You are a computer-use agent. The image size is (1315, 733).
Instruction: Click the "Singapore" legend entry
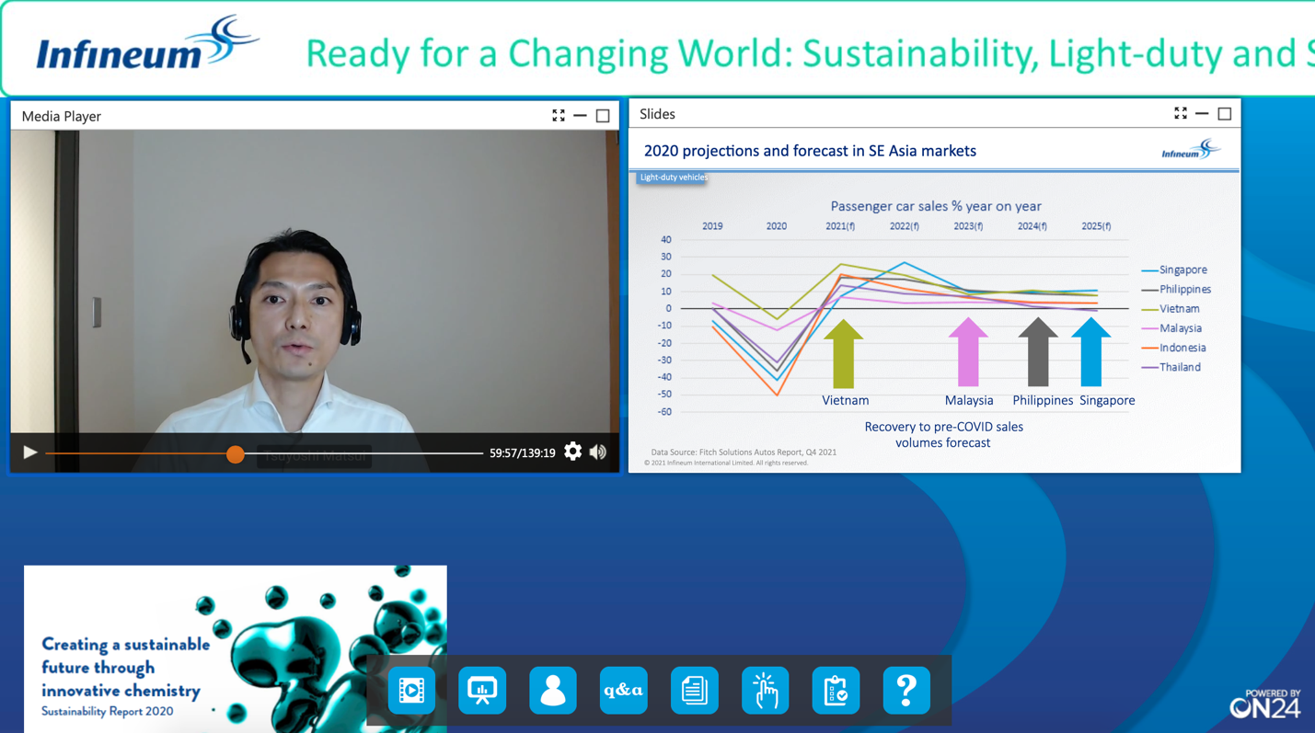point(1182,269)
